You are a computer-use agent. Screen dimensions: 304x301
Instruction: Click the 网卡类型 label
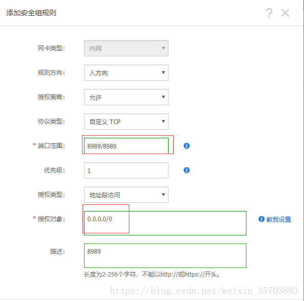tap(51, 48)
